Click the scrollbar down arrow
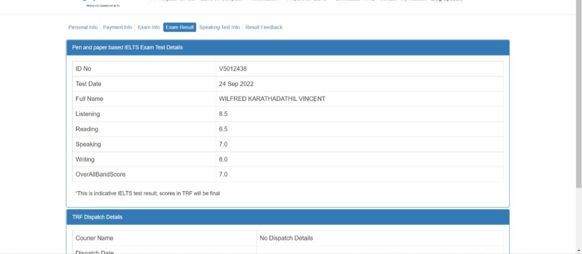The width and height of the screenshot is (582, 254). point(579,251)
